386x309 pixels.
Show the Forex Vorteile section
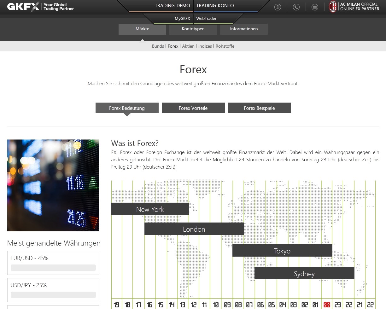pyautogui.click(x=193, y=108)
